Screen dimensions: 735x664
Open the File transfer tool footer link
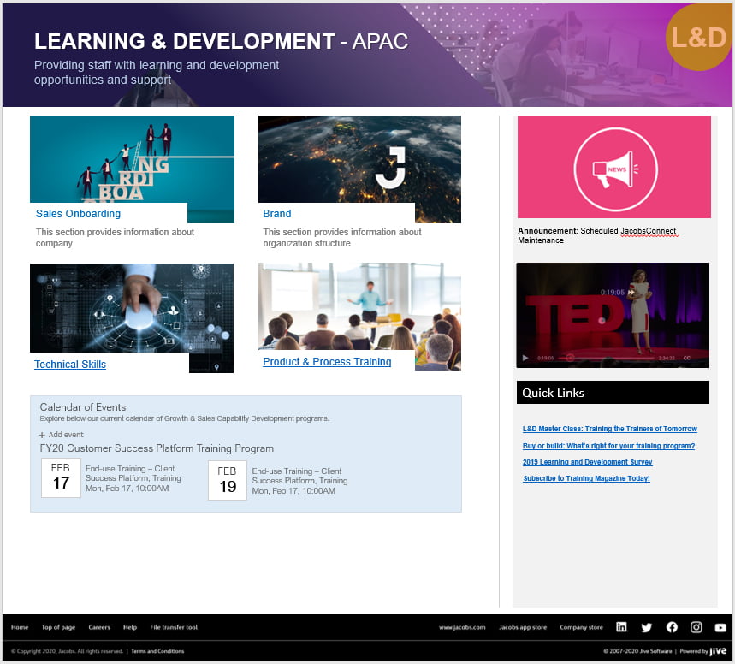point(174,627)
